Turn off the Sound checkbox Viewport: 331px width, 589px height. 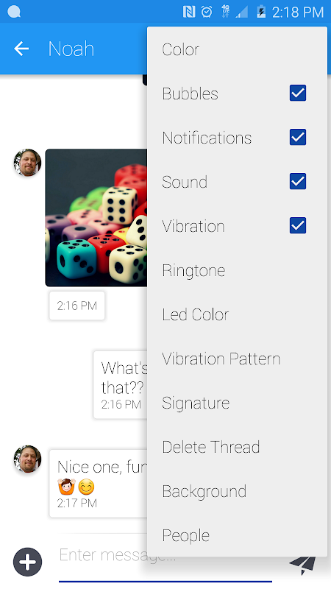[x=298, y=181]
